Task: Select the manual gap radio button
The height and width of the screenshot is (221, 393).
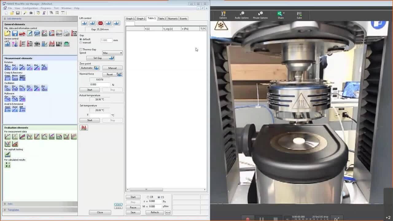Action: tap(81, 43)
